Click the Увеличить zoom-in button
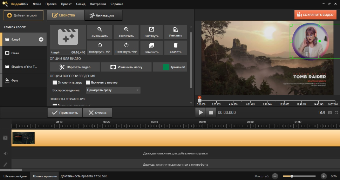Viewport: 340px width, 180px height. (126, 32)
